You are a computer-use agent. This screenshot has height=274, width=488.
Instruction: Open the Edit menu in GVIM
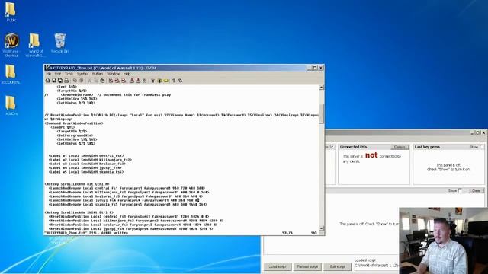click(x=58, y=74)
